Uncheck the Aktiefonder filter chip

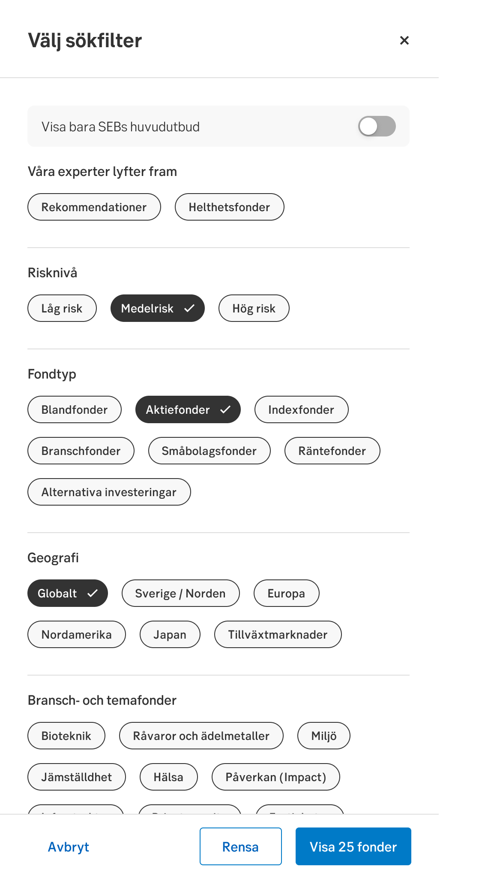[x=188, y=409]
